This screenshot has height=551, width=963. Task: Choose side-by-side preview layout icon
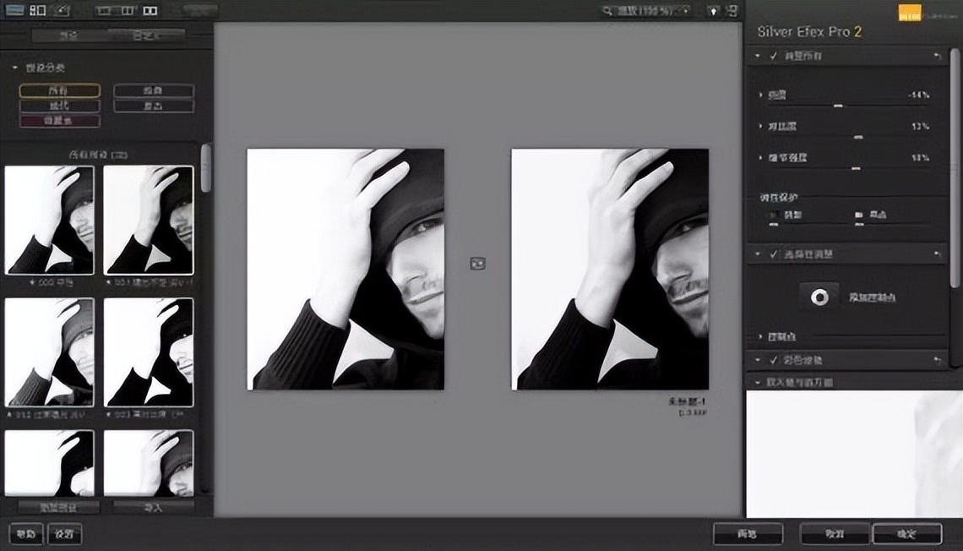150,11
